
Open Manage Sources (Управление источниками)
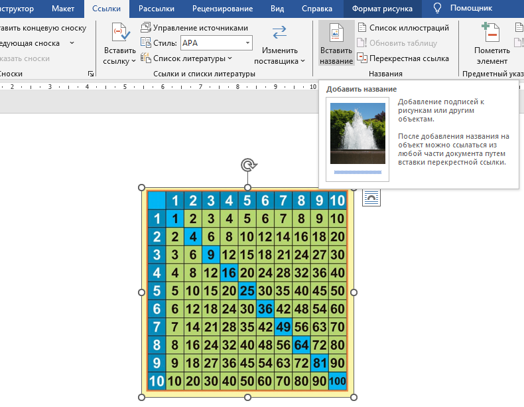click(194, 28)
